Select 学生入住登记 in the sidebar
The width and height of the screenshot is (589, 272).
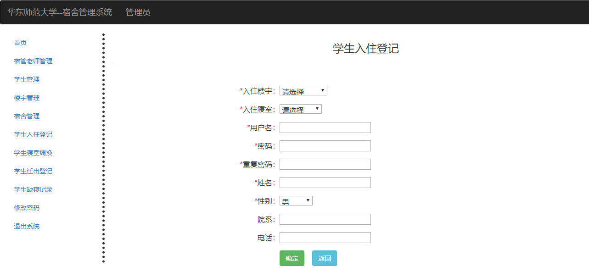33,134
